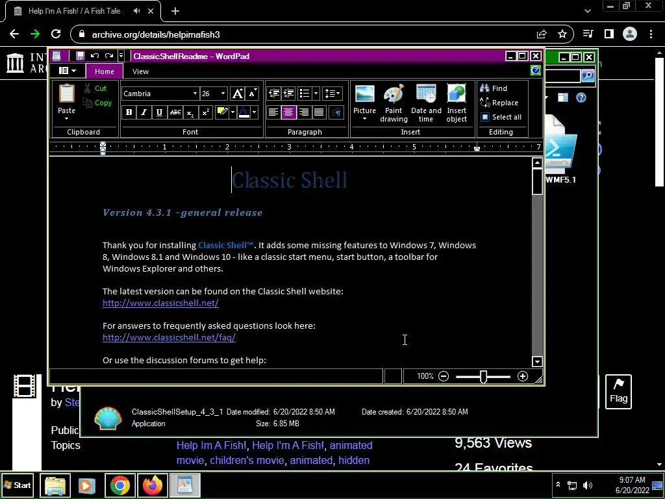665x499 pixels.
Task: Click the WordPad zoom slider handle
Action: 483,377
